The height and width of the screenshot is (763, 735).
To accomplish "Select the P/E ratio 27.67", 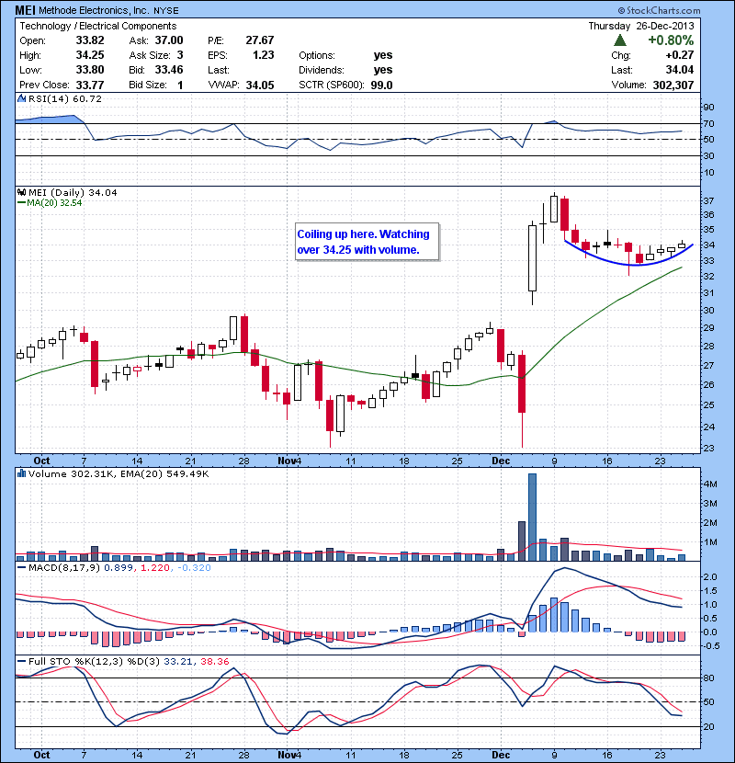I will pos(260,40).
